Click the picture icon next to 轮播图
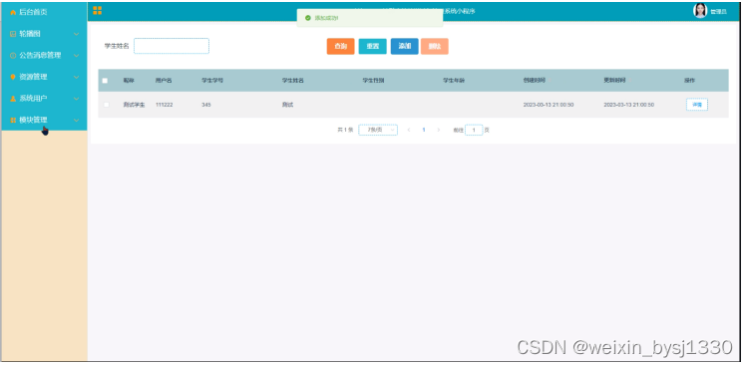Viewport: 748px width, 367px height. point(13,34)
